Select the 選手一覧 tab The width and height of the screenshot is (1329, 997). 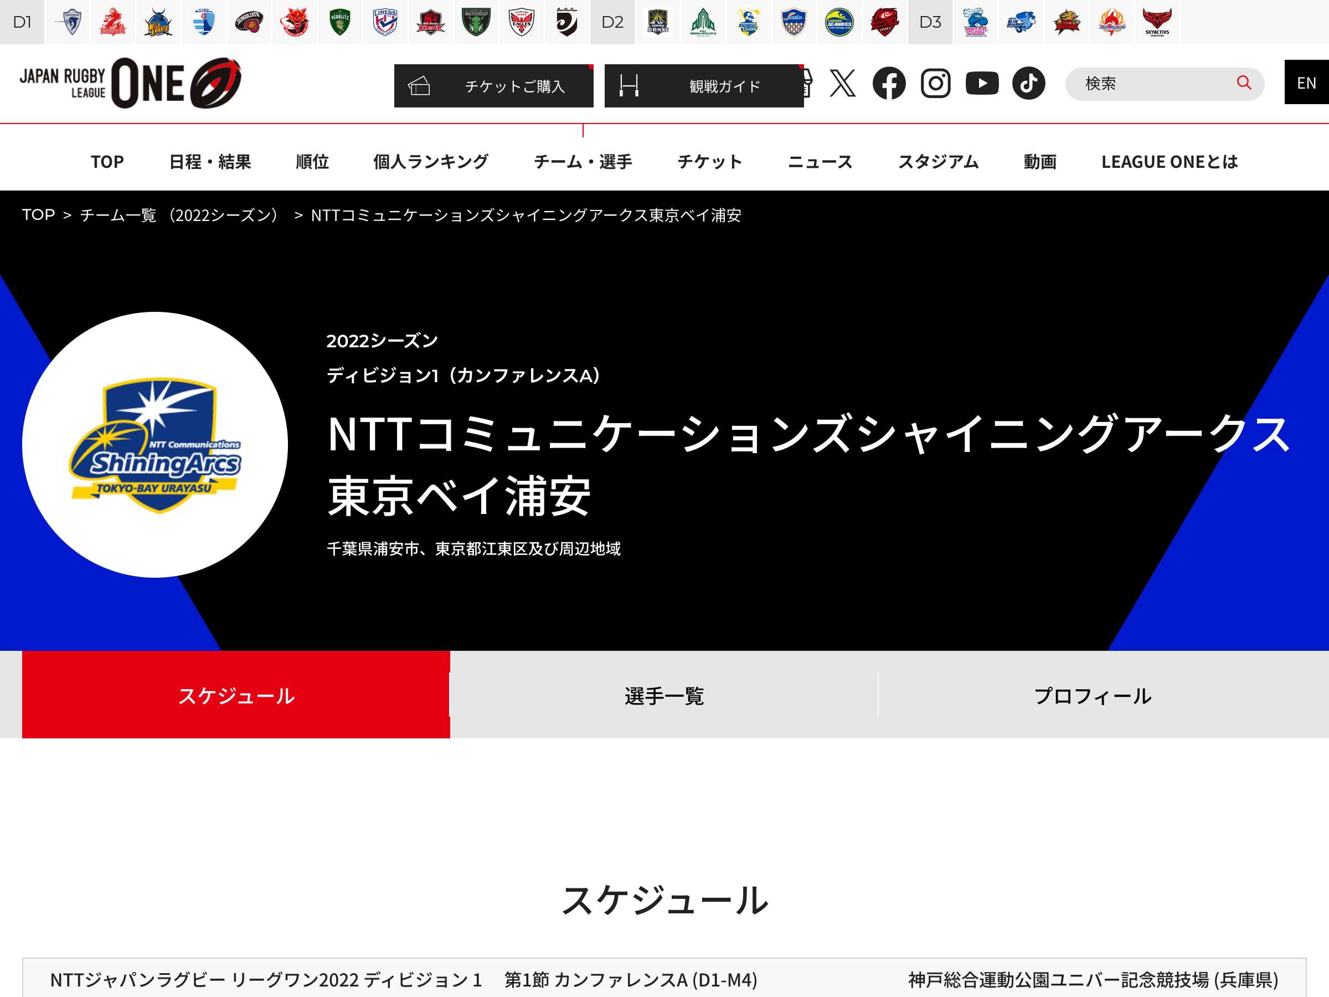(x=664, y=695)
